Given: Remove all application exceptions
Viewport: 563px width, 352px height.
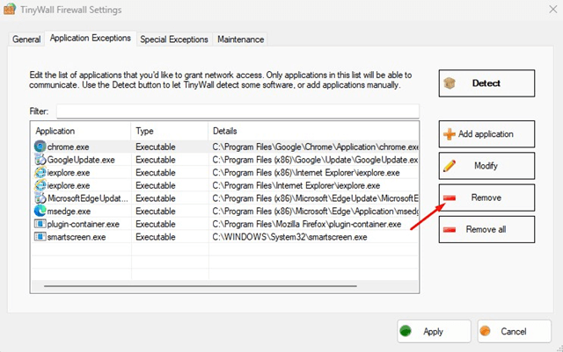Looking at the screenshot, I should [486, 229].
